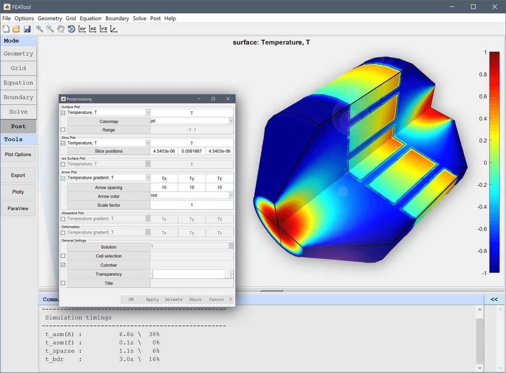
Task: Open the Boundary menu
Action: [x=117, y=19]
